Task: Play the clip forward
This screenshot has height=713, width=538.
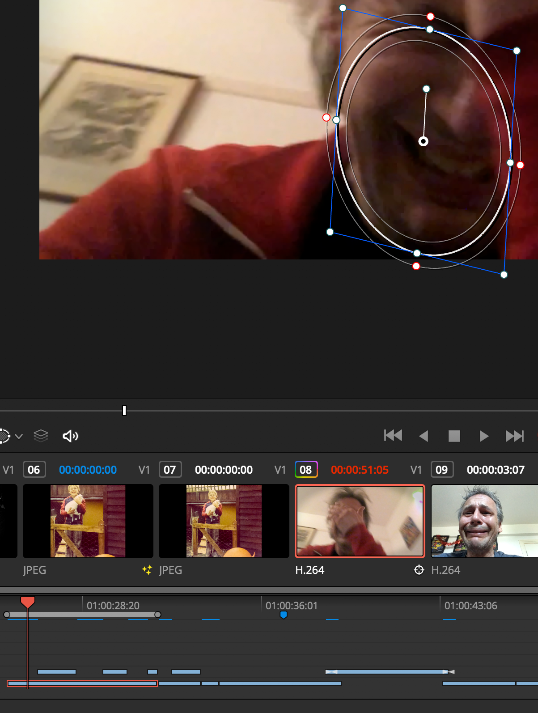Action: [484, 436]
